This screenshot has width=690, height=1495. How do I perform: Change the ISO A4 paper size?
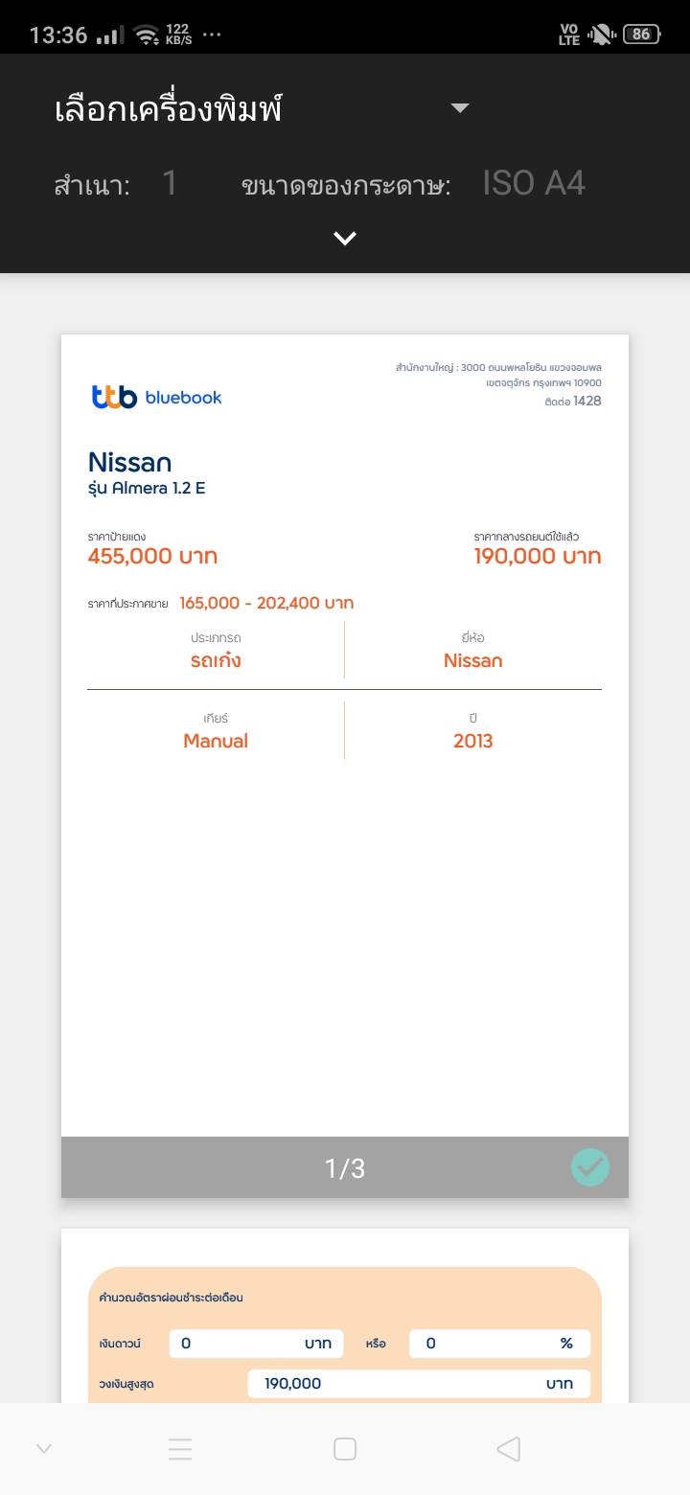(x=533, y=183)
